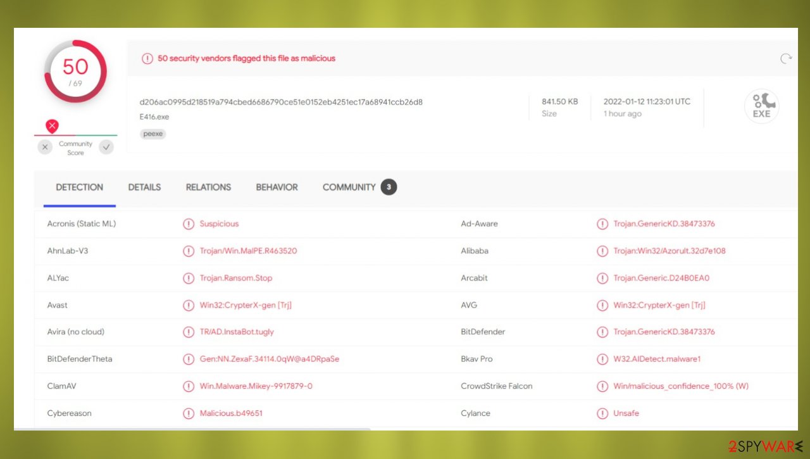Click the file hash d206ac0995d2...

(281, 102)
